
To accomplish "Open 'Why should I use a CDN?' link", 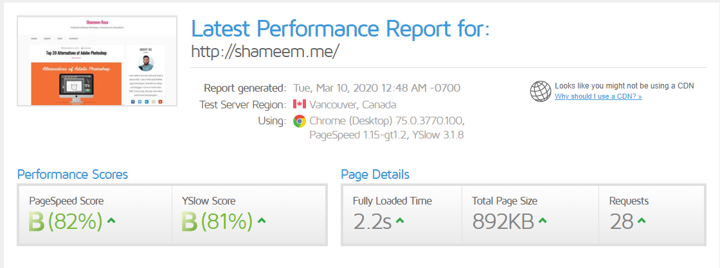I will click(598, 96).
